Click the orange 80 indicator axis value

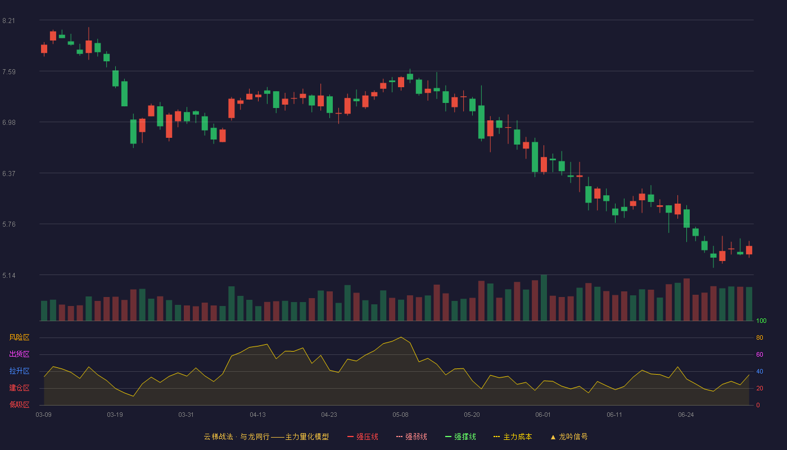[x=759, y=338]
